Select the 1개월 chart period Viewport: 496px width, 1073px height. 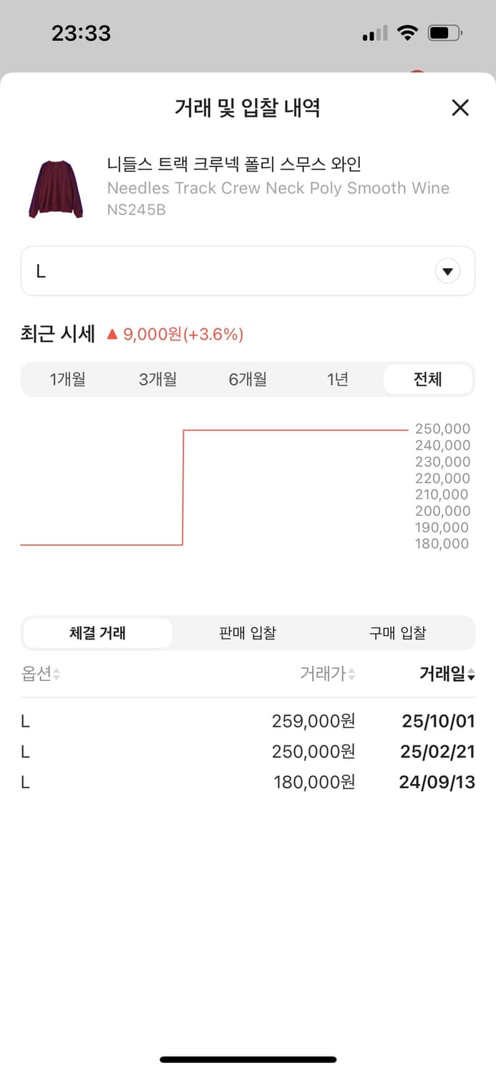tap(67, 379)
